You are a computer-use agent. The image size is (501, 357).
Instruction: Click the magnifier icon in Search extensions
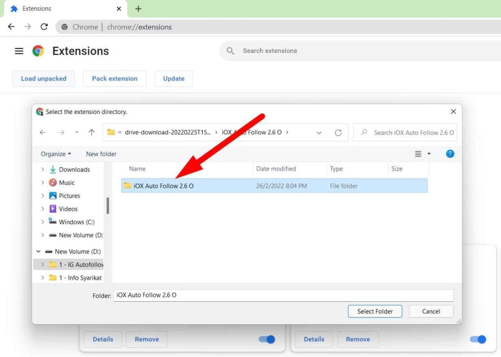[x=230, y=51]
